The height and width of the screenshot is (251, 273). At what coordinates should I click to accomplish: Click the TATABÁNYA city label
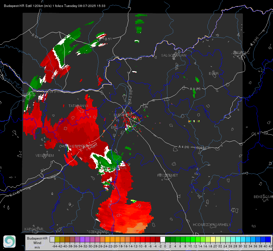[78, 106]
